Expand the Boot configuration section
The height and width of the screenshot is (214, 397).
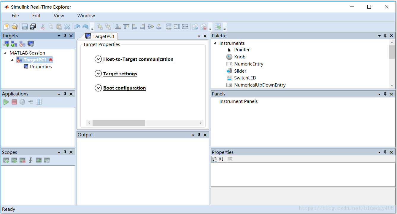[98, 88]
